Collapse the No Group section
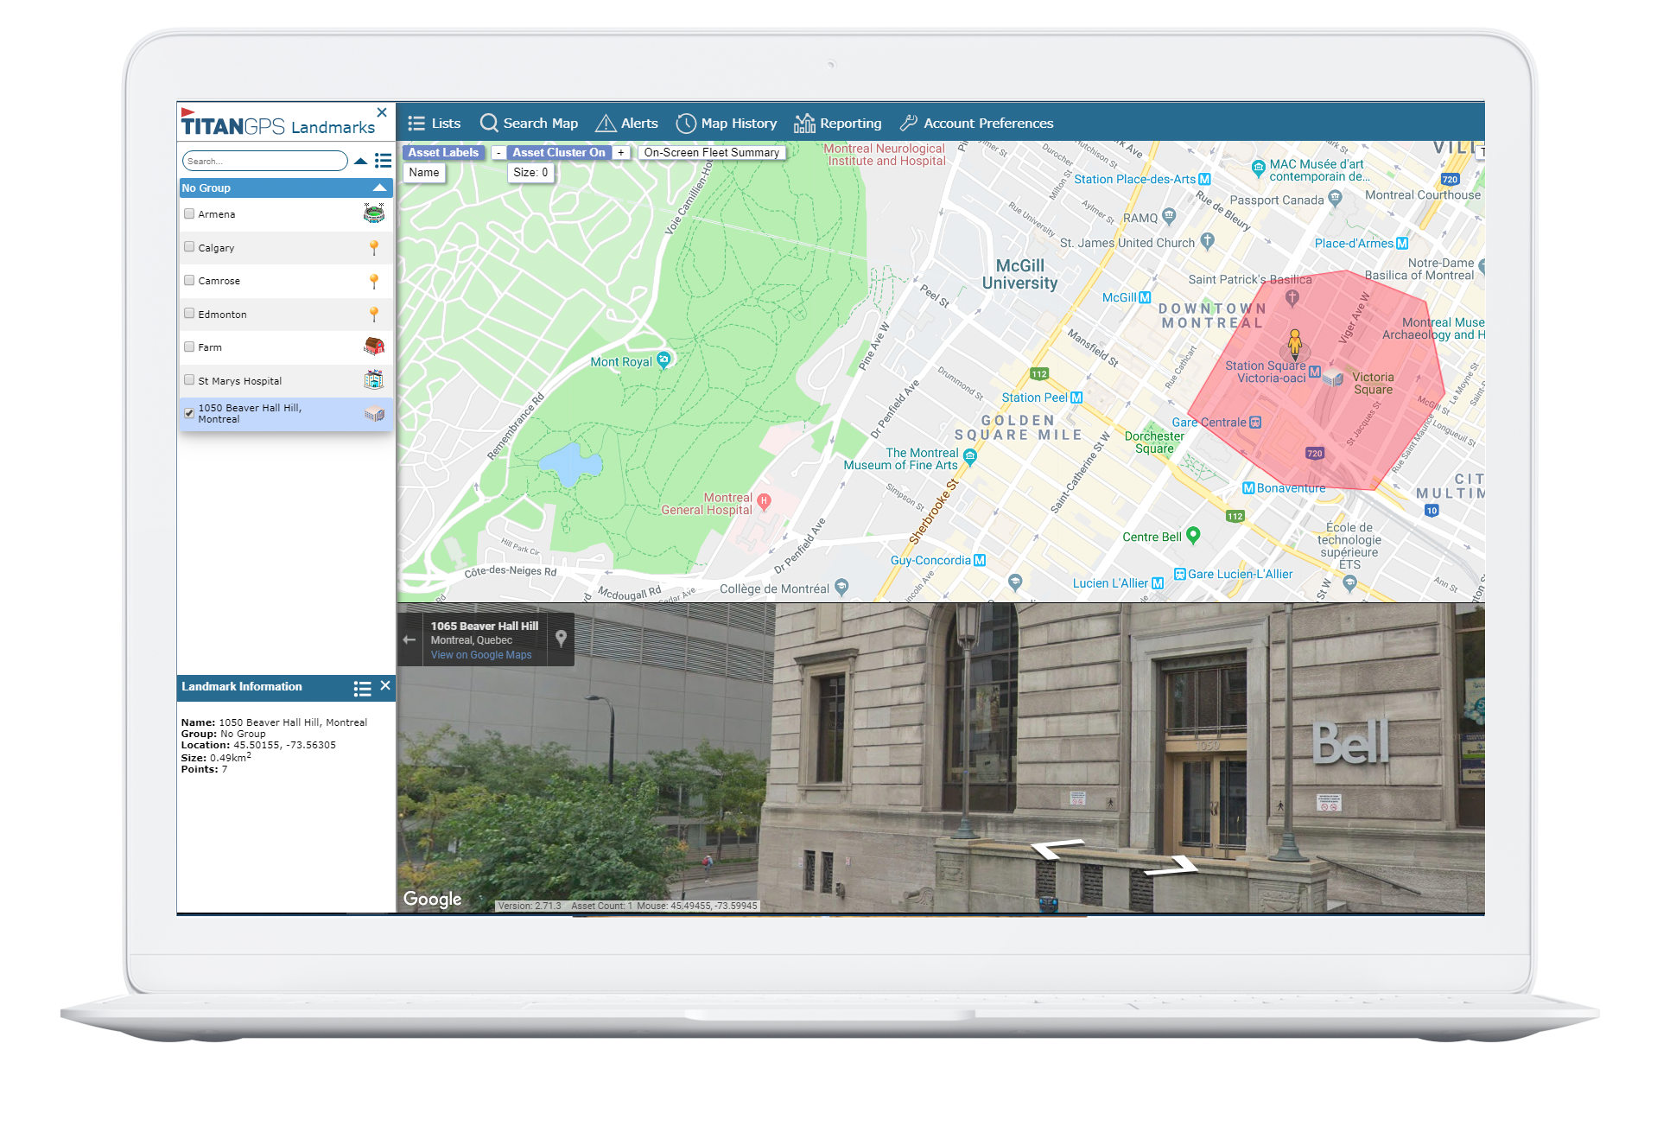 (x=379, y=188)
